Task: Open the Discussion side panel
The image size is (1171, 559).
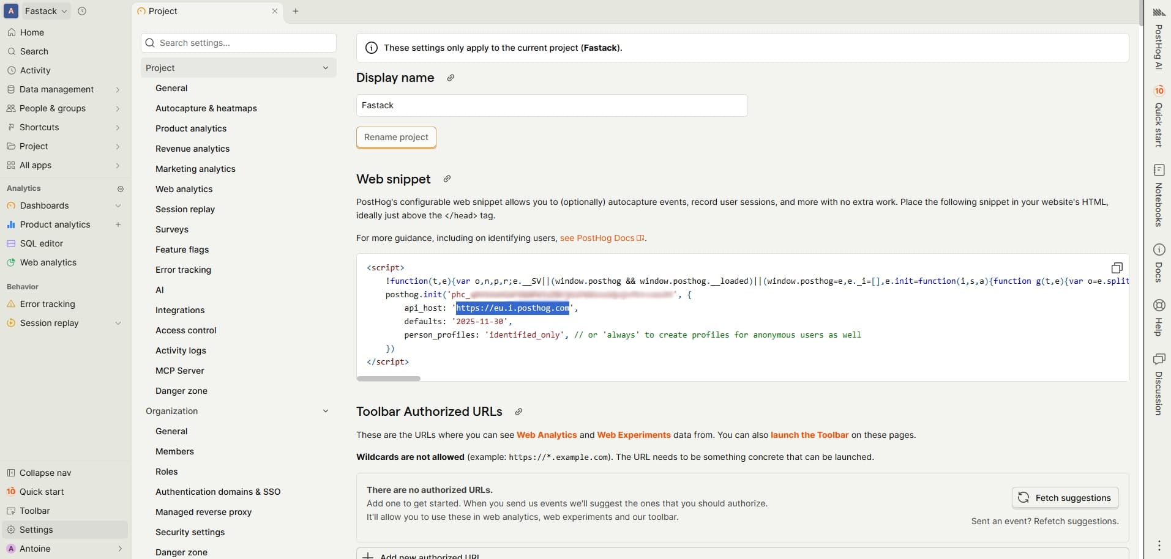Action: [1159, 385]
